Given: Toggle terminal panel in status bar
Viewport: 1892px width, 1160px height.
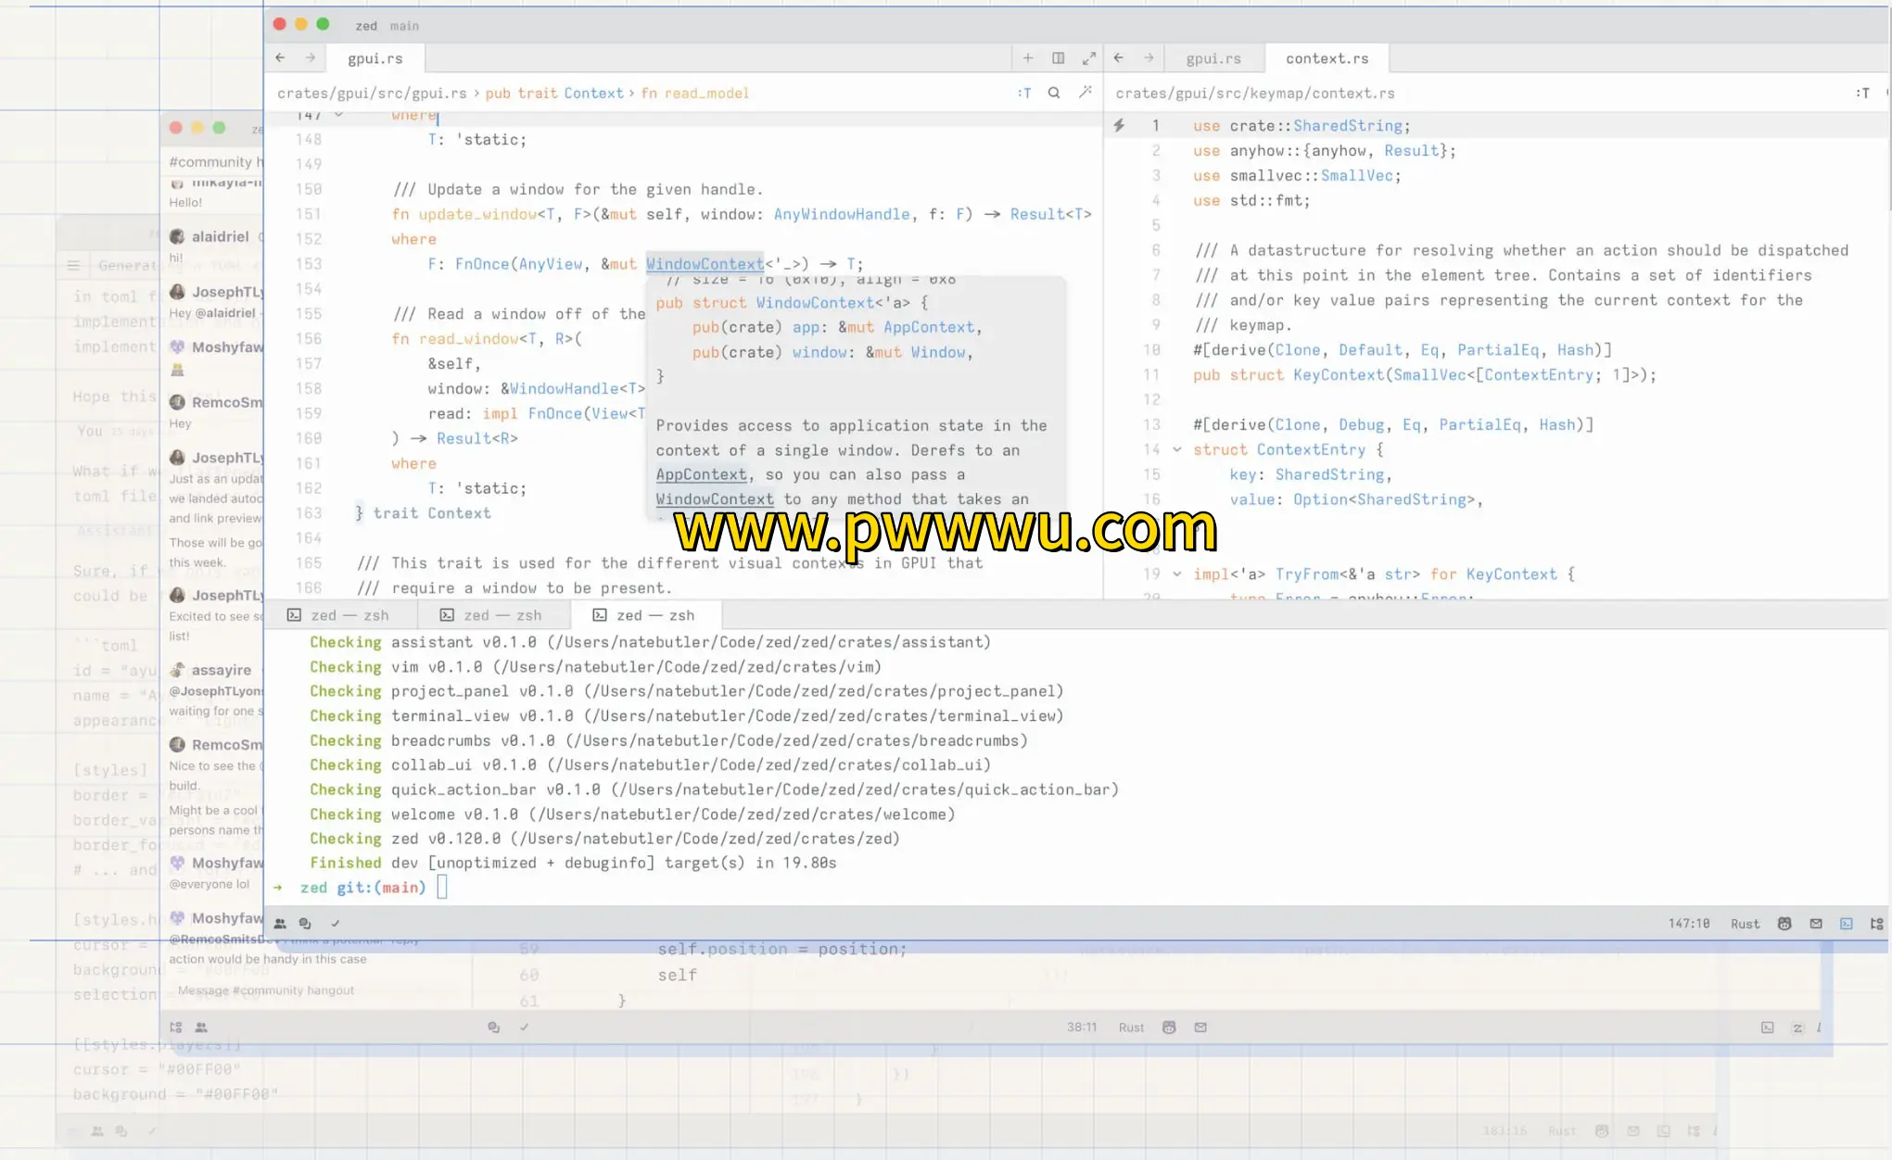Looking at the screenshot, I should [1847, 924].
